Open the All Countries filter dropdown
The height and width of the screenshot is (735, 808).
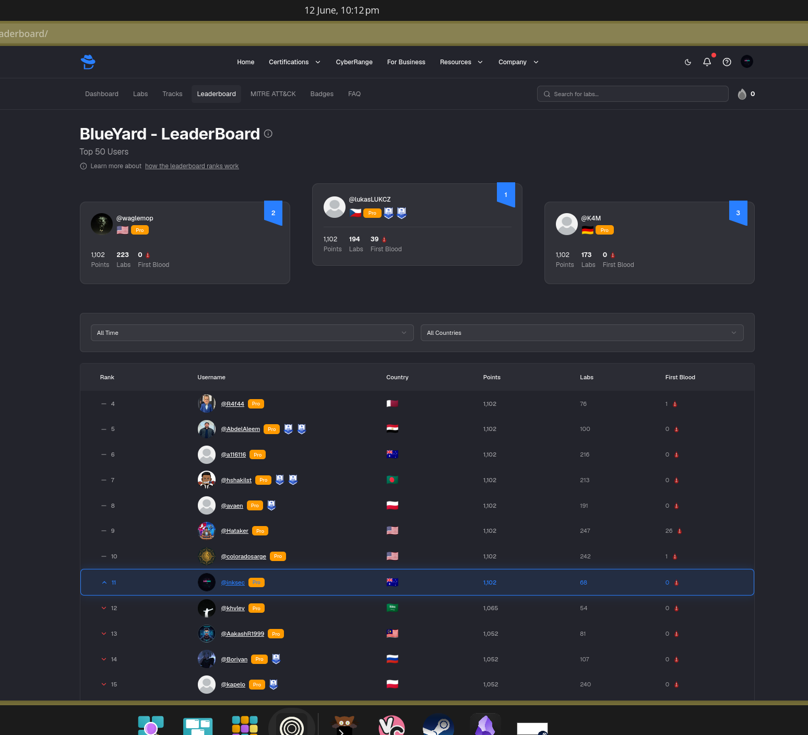pos(582,333)
